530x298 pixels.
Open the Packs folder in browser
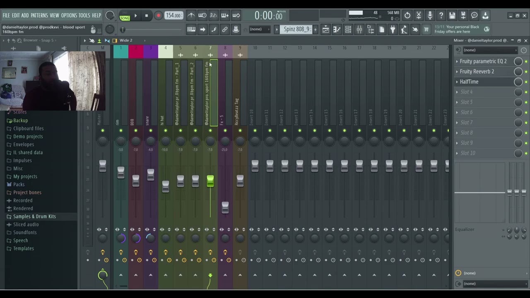(19, 185)
